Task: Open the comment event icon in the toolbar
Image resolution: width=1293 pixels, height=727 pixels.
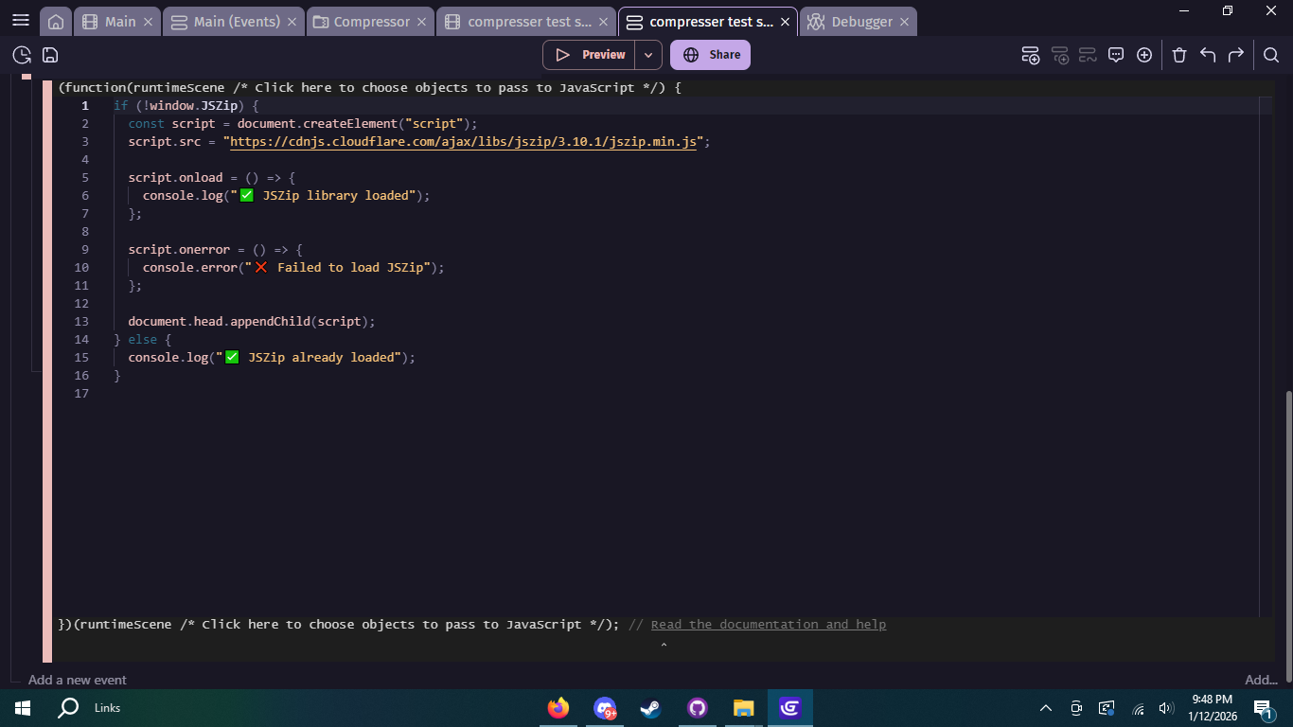Action: pos(1116,55)
